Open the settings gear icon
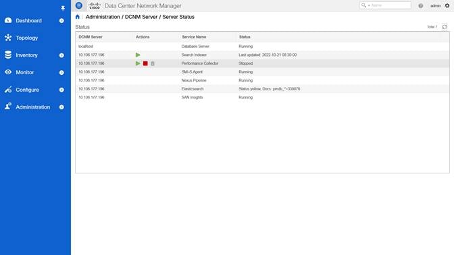Image resolution: width=454 pixels, height=255 pixels. pyautogui.click(x=447, y=5)
